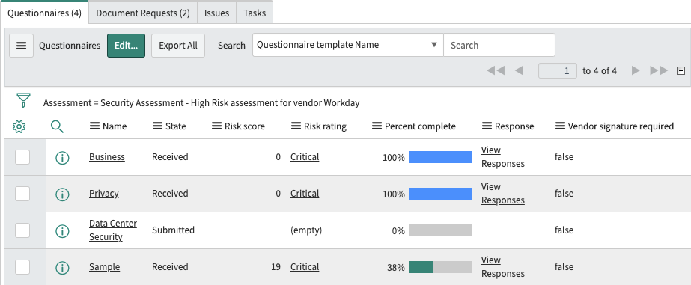Click the Edit... button
This screenshot has height=285, width=691.
click(x=126, y=46)
